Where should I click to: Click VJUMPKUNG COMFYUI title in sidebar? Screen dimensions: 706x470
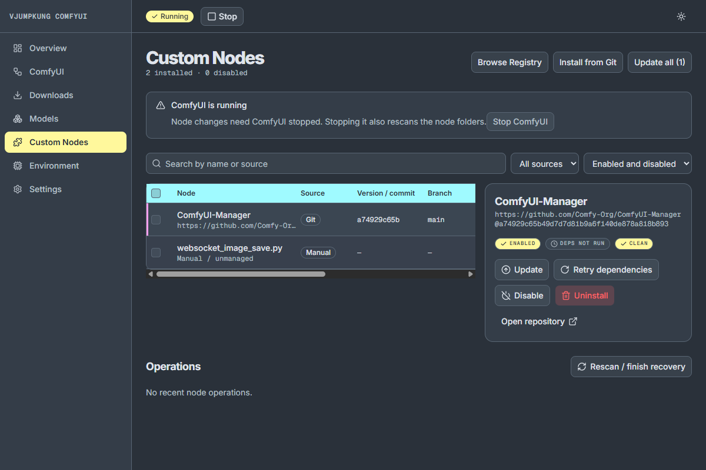[48, 16]
